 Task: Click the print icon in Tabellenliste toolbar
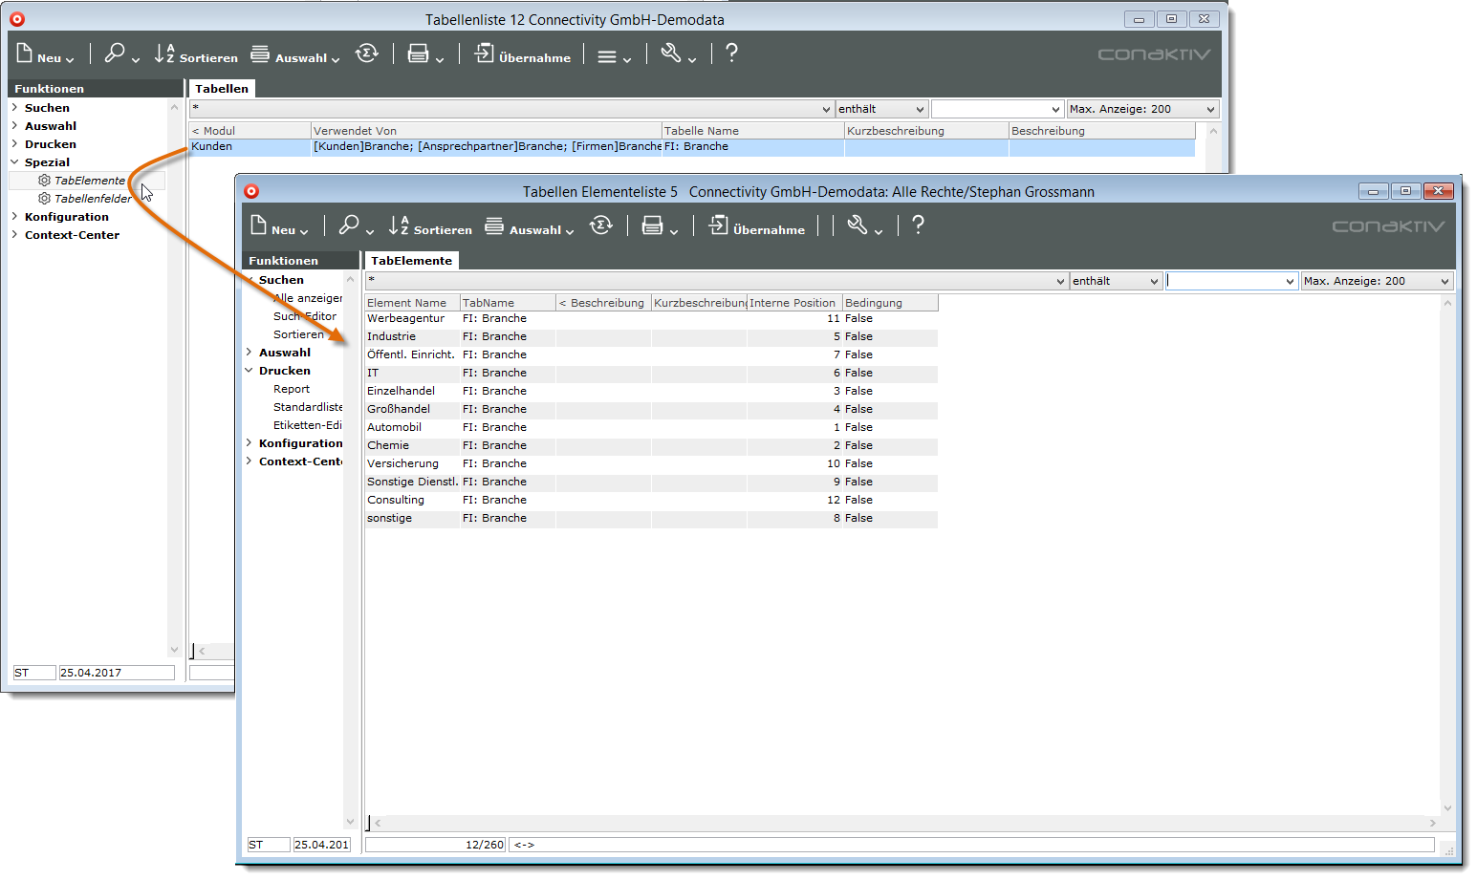pos(418,54)
